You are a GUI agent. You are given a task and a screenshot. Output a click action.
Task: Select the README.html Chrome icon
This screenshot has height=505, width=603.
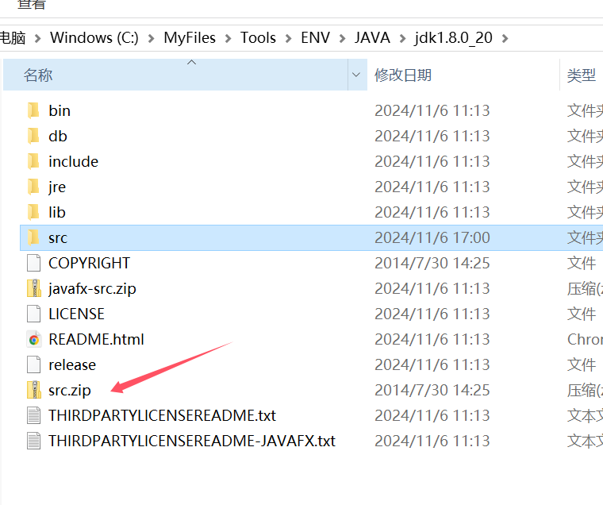click(x=34, y=340)
